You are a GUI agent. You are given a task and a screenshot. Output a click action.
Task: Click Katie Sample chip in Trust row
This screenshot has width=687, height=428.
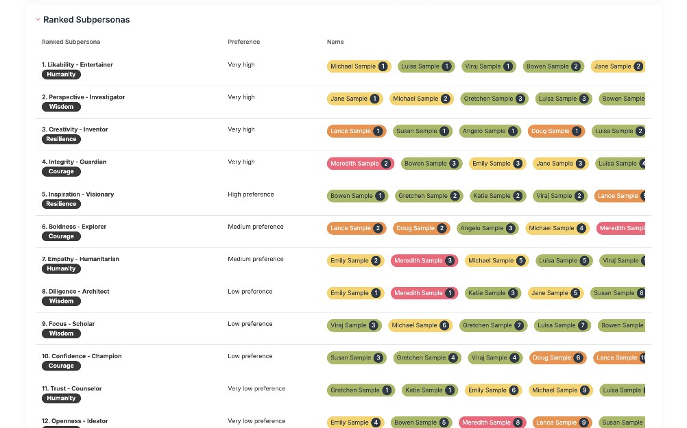pos(430,390)
